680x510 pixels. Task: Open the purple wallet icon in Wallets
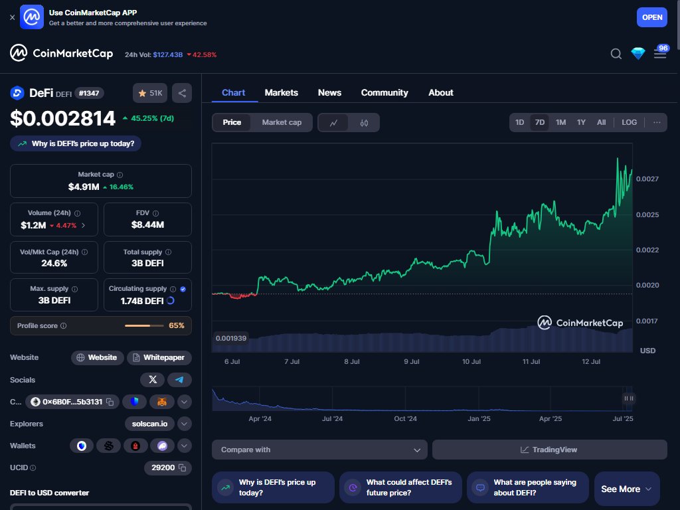click(162, 446)
